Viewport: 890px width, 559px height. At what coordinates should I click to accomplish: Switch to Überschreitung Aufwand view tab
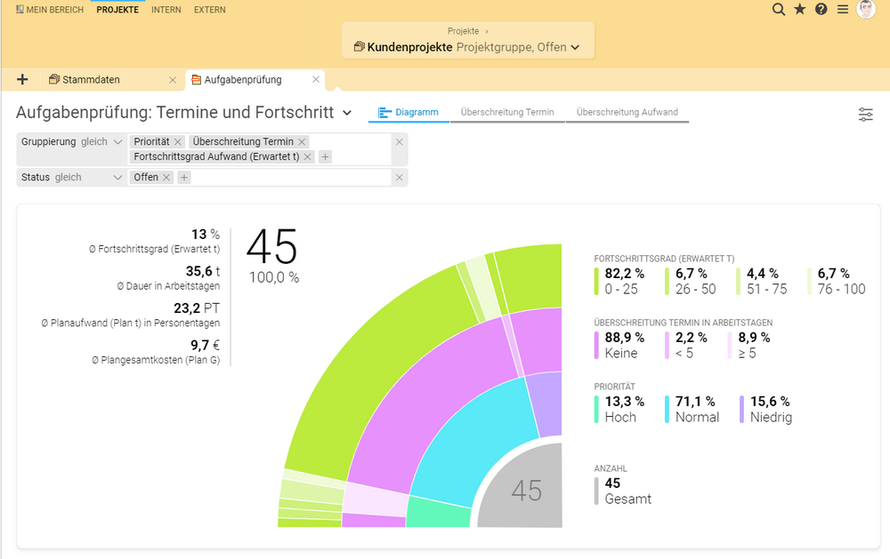[x=627, y=113]
